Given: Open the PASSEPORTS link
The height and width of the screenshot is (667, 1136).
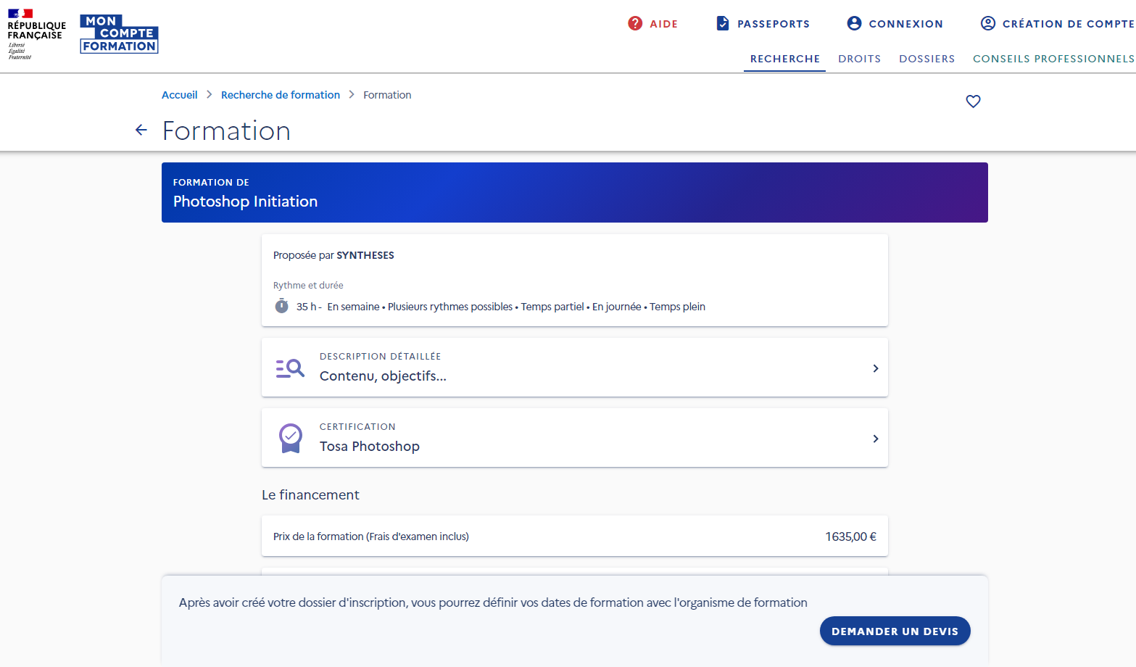Looking at the screenshot, I should point(774,24).
